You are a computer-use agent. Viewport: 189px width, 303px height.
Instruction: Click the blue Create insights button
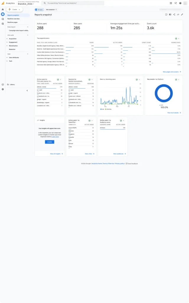(x=50, y=142)
